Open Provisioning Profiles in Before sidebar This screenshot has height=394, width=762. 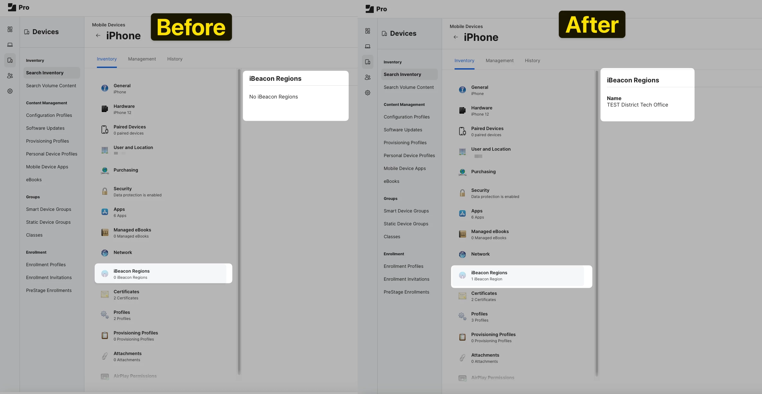tap(47, 141)
